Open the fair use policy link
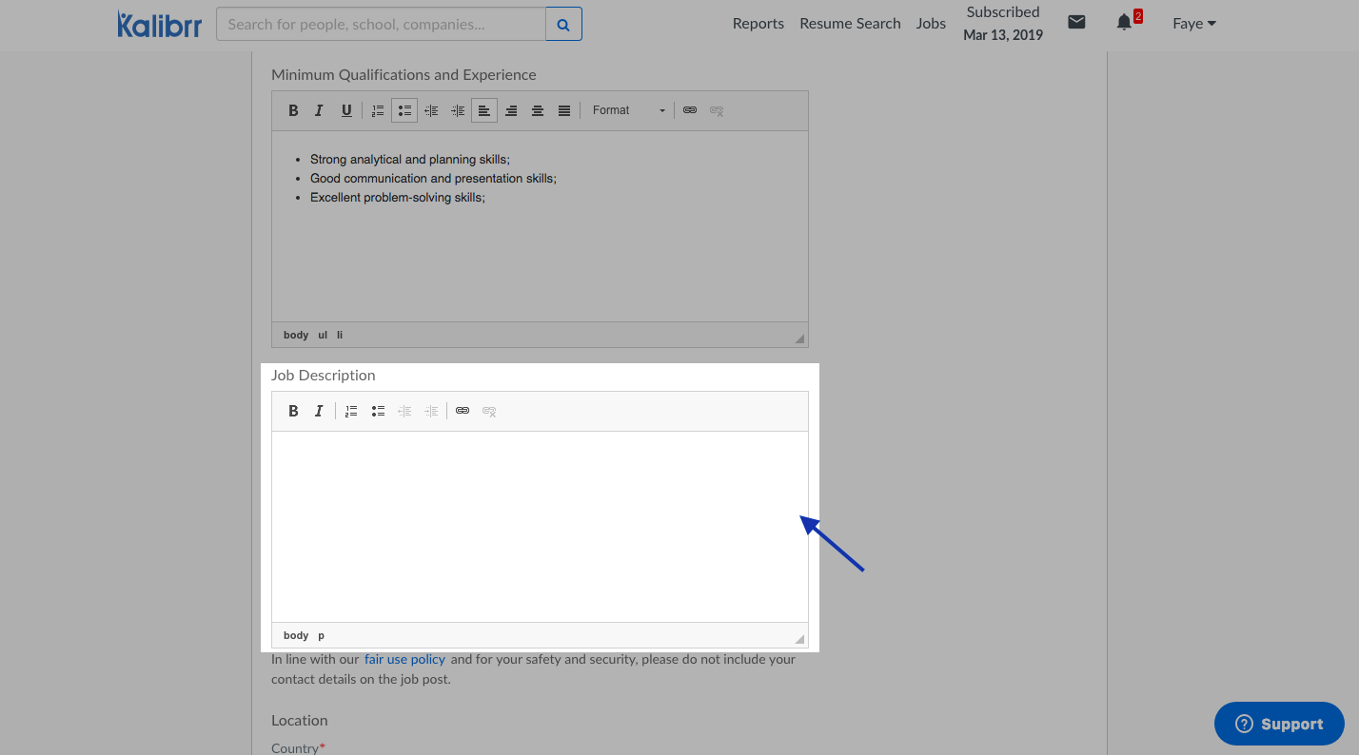Screen dimensions: 1359x755 [x=404, y=659]
